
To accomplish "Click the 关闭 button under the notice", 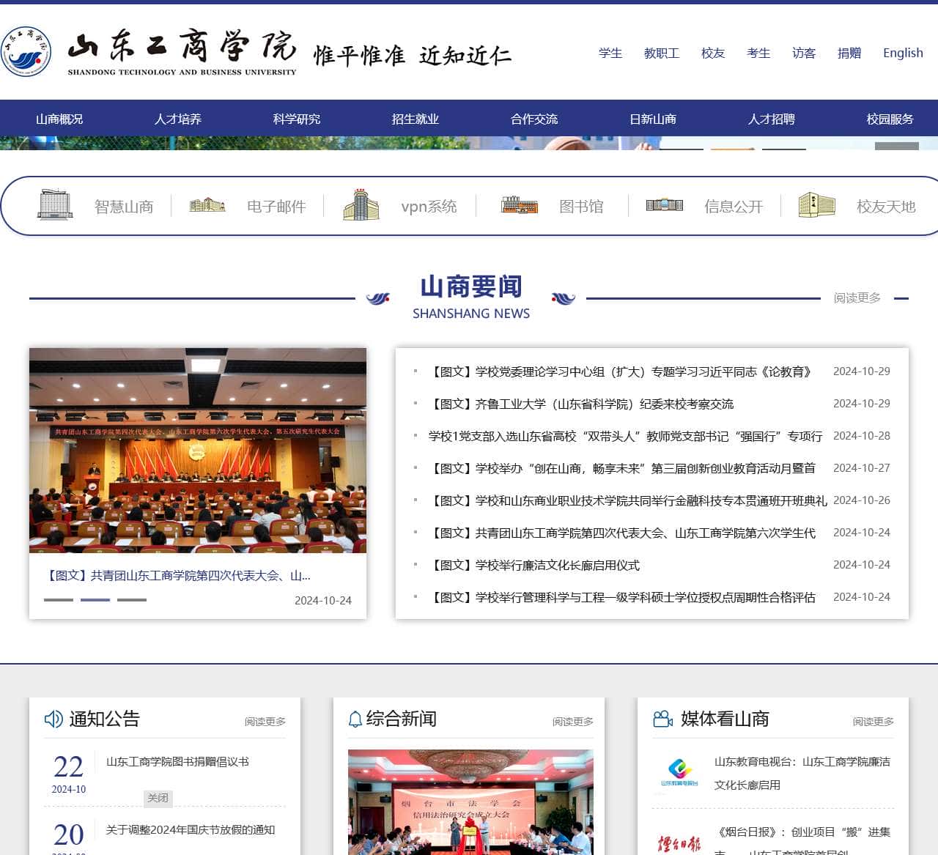I will pyautogui.click(x=158, y=799).
